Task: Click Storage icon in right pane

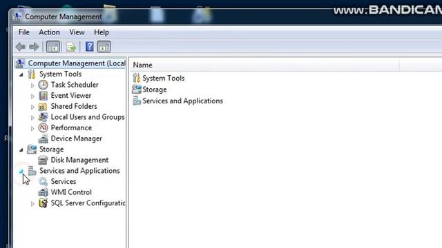Action: 137,90
